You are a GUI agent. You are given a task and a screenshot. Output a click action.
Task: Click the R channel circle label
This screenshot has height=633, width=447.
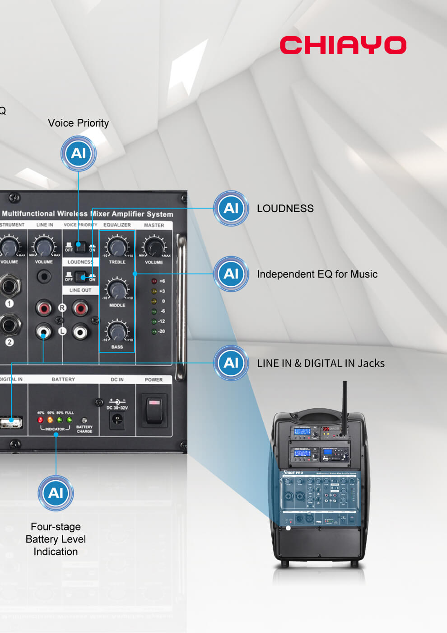pos(62,308)
